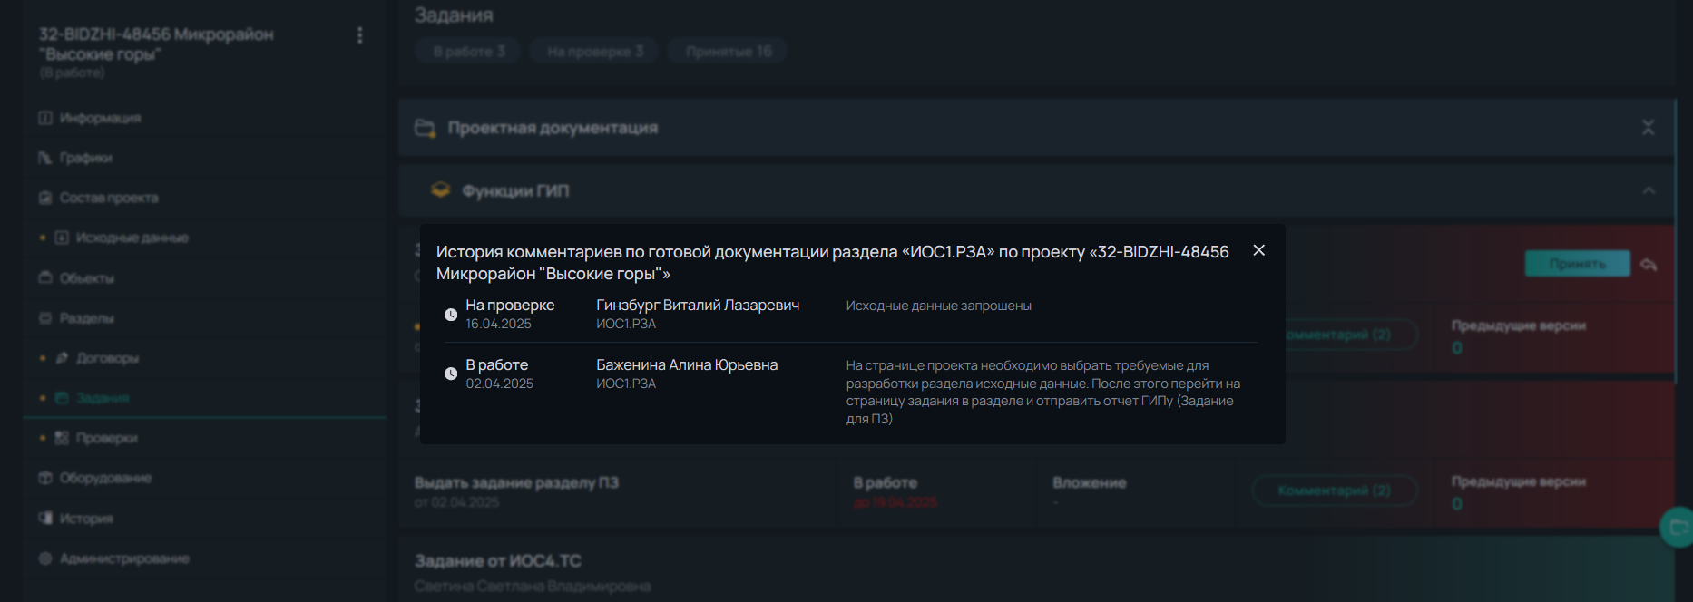Click the task title Выдать задание разделу ПЗ

pyautogui.click(x=516, y=483)
